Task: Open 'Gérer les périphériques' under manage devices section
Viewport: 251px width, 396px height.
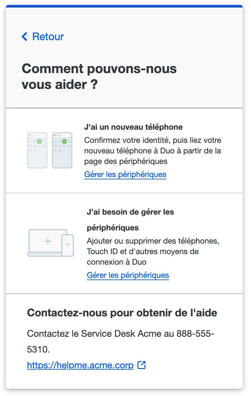Action: [x=128, y=275]
